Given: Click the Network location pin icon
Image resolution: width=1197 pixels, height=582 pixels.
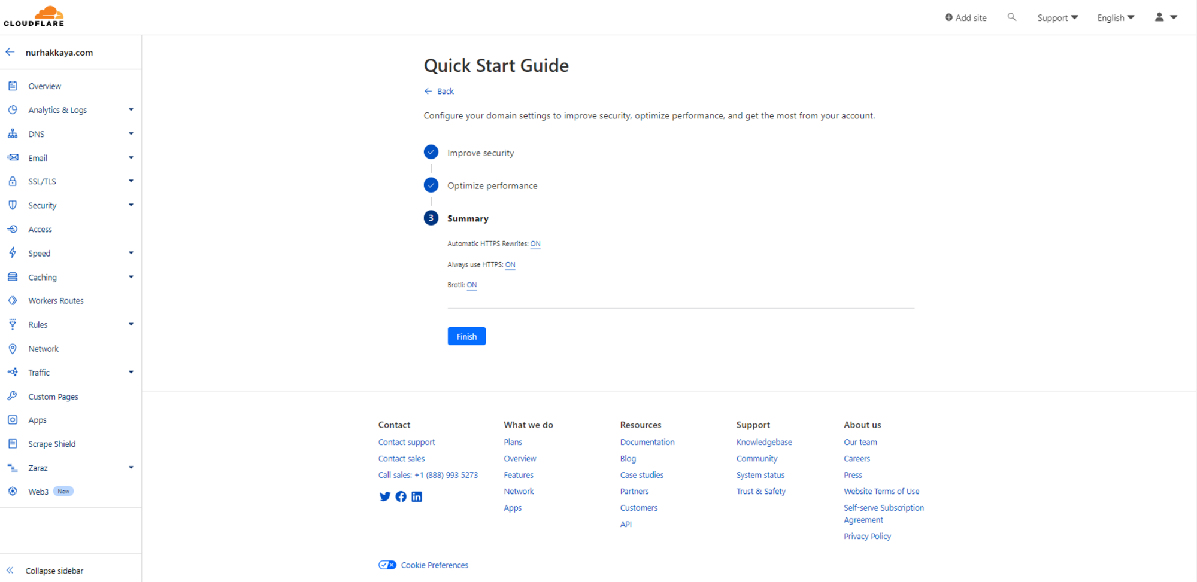Looking at the screenshot, I should tap(13, 349).
